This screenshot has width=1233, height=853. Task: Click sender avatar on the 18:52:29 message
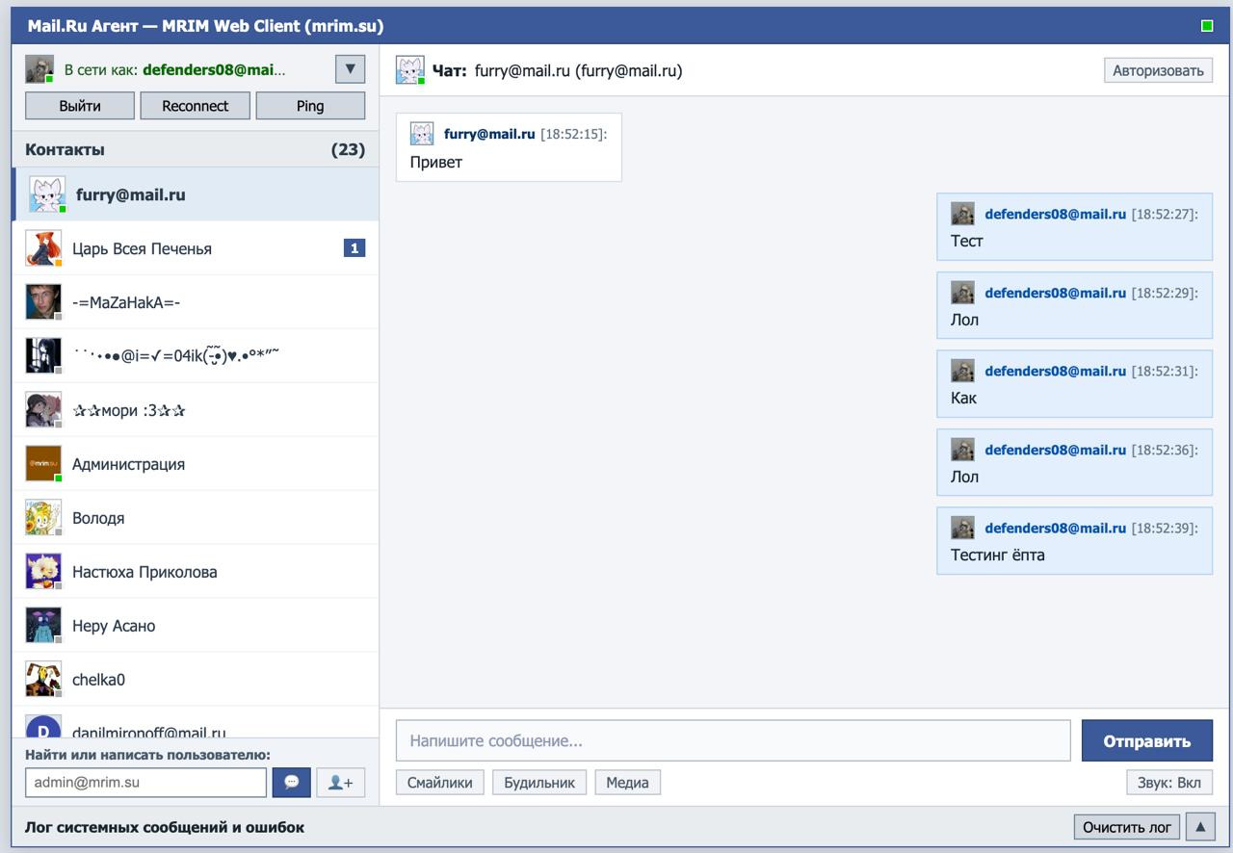962,293
